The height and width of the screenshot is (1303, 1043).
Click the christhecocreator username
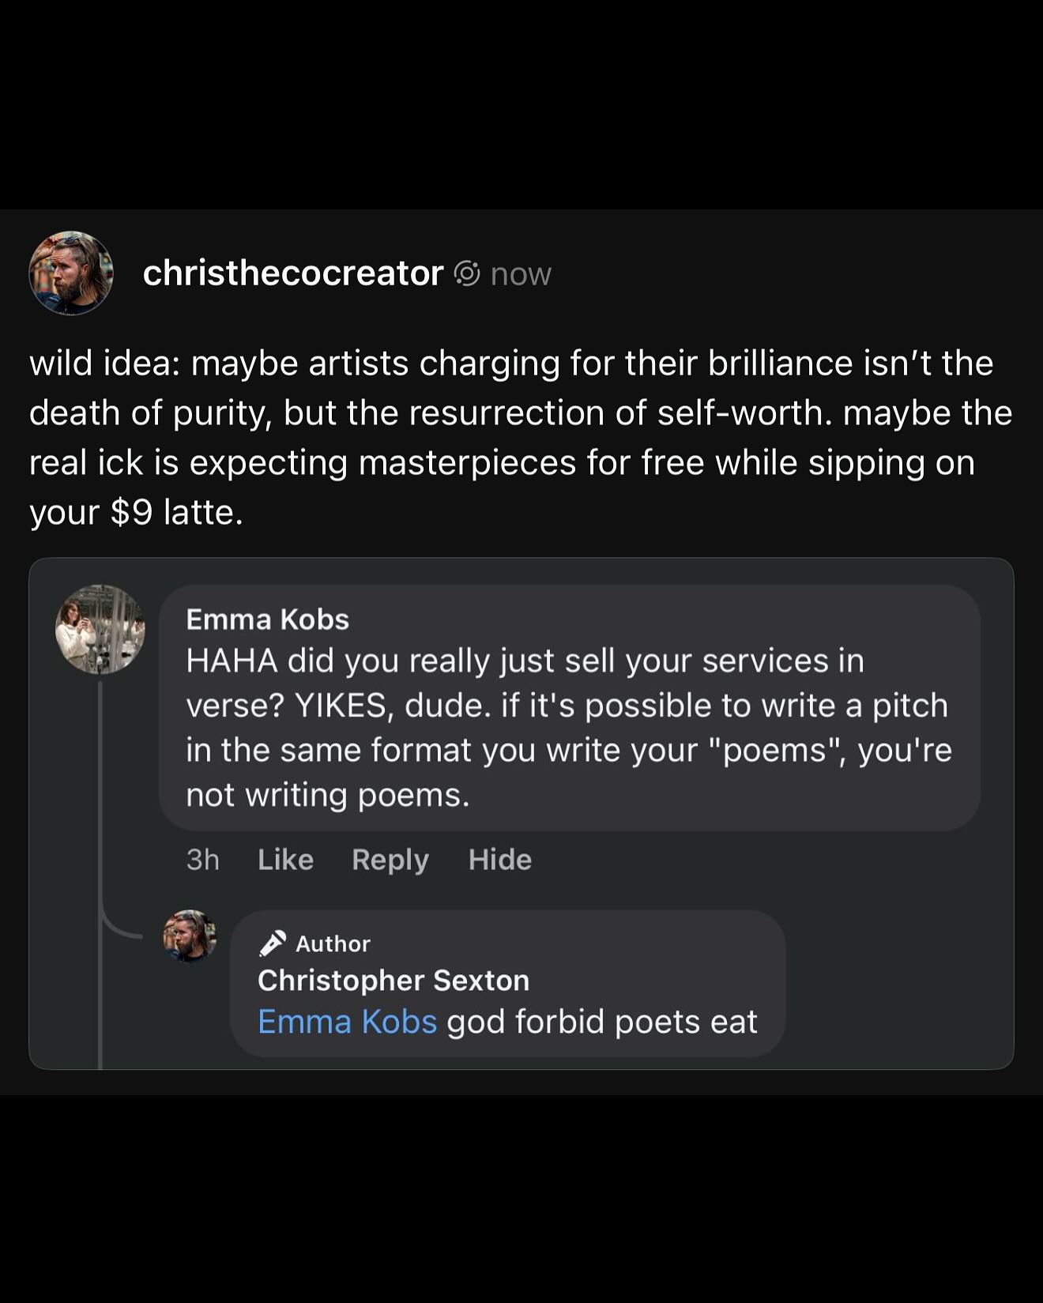pos(292,273)
